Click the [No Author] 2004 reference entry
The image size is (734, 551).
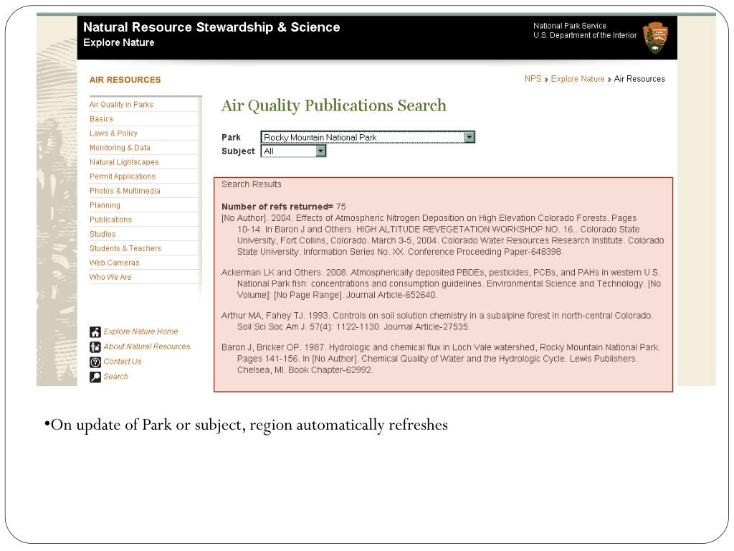[443, 235]
